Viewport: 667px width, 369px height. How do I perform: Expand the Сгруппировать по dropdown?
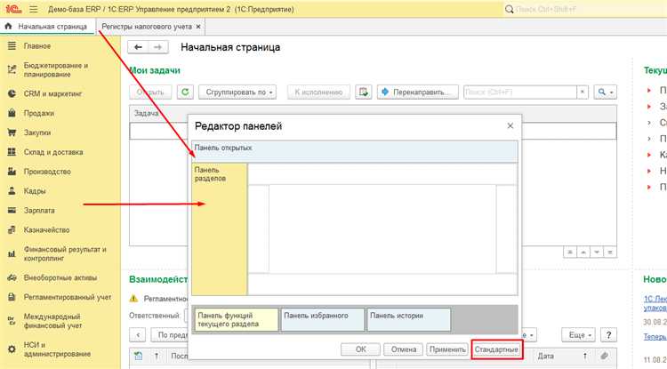(237, 92)
